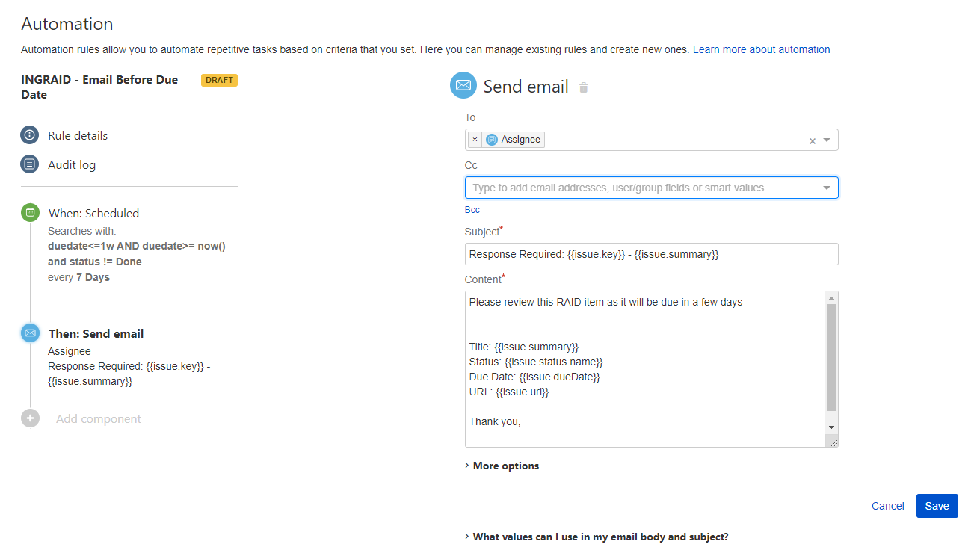Click the Audit log icon in sidebar
Viewport: 977px width, 547px height.
[x=29, y=164]
